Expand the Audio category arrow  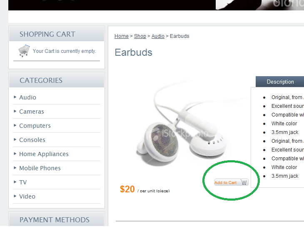point(15,97)
